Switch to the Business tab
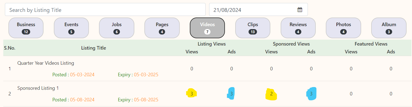 coord(26,28)
